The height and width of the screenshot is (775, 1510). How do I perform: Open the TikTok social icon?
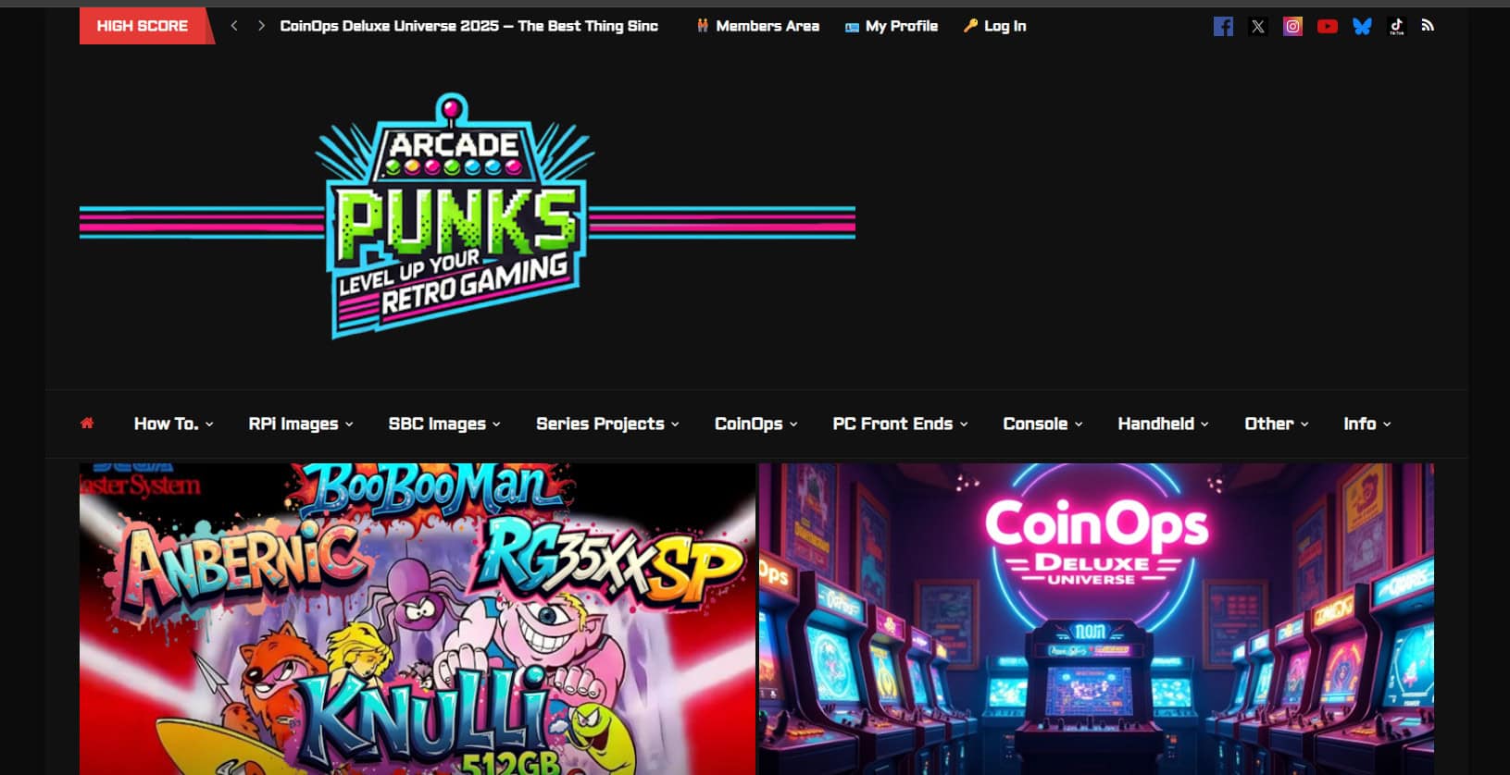(x=1396, y=26)
